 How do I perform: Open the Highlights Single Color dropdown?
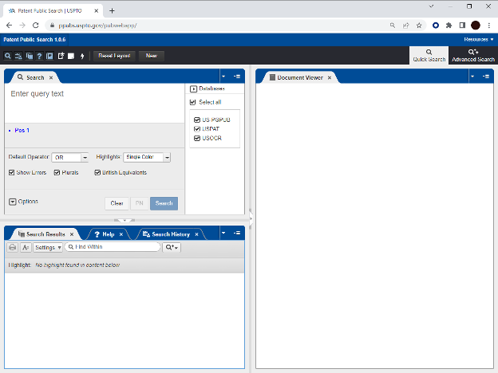tap(143, 158)
